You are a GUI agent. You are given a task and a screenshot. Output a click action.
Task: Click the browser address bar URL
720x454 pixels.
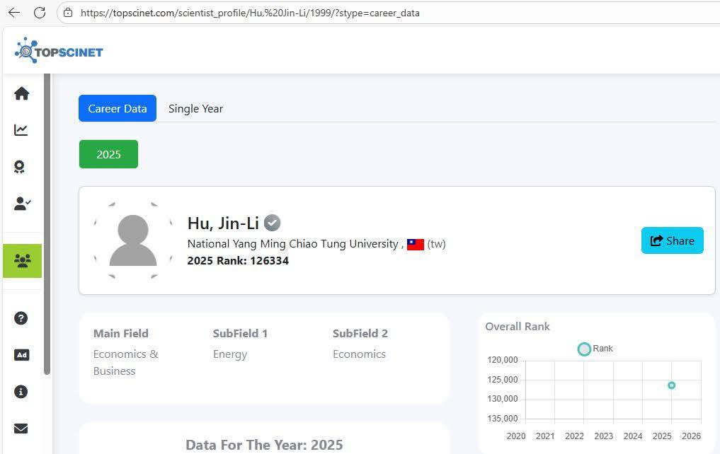[x=250, y=13]
